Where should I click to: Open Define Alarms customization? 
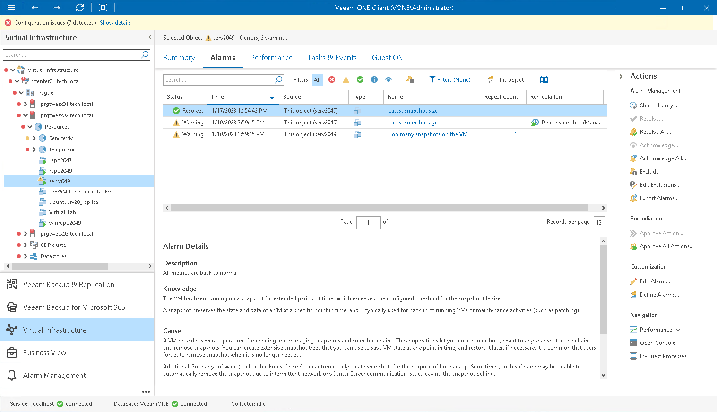(655, 295)
